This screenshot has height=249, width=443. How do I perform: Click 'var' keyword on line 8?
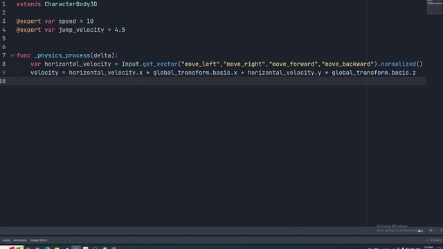pyautogui.click(x=35, y=64)
